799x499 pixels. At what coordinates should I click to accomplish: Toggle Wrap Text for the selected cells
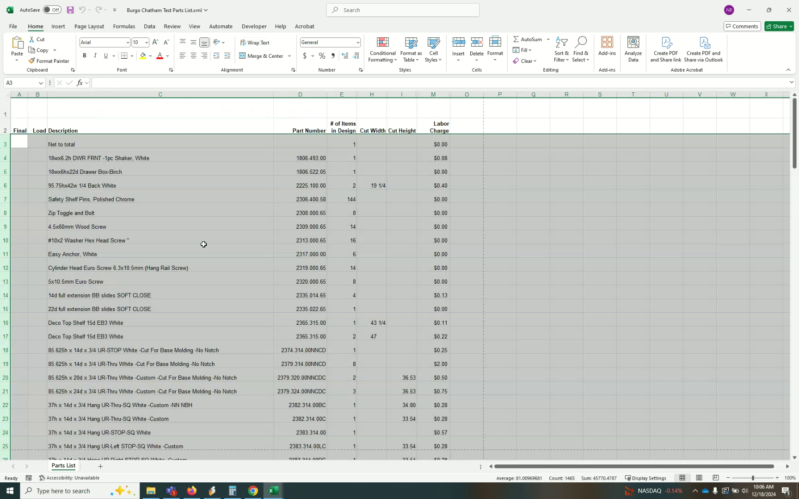coord(255,43)
